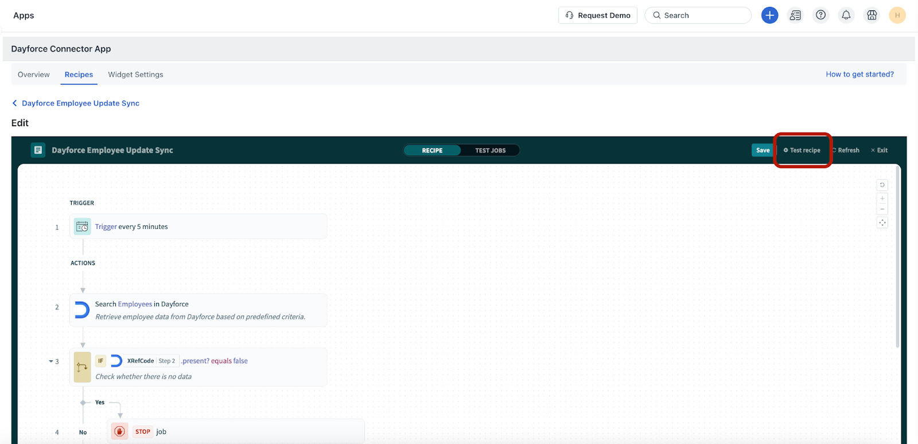Click the Dayforce Connector App title
Viewport: 918px width, 444px height.
(x=61, y=49)
